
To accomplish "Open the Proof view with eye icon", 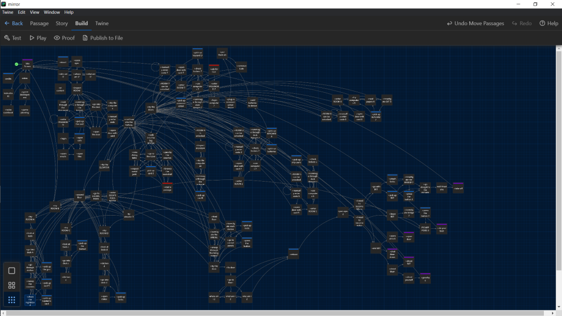I will pos(64,38).
